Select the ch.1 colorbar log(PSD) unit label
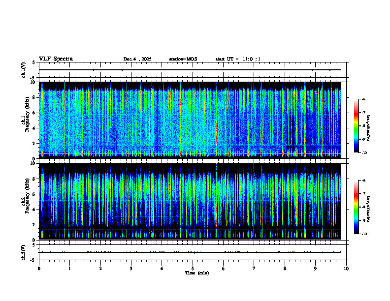Screen dimensions: 390x301 (x=369, y=128)
